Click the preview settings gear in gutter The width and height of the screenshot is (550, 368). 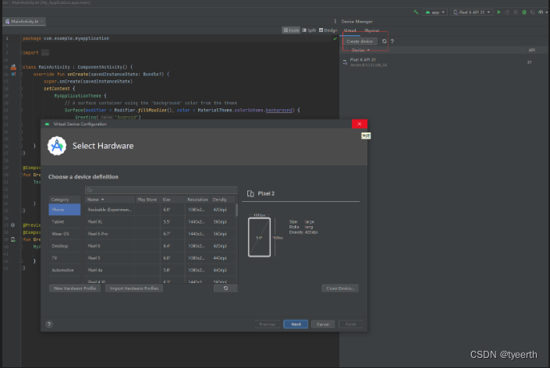(13, 225)
